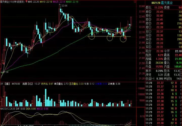
Task: Click the red marker icon beside MA5
Action: pos(27,2)
